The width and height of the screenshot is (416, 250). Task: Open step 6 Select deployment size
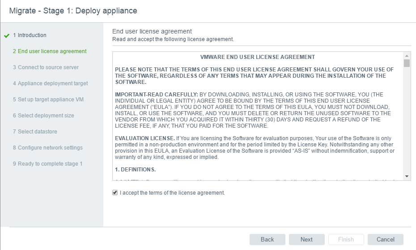coord(43,116)
